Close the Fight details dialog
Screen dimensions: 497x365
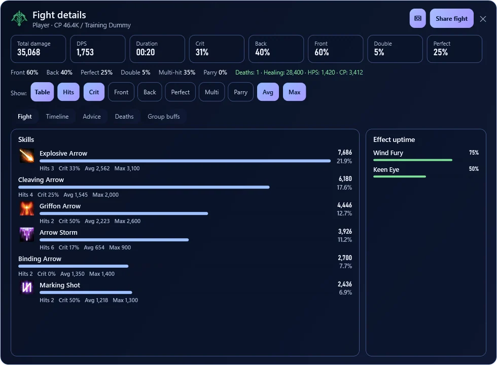(483, 19)
